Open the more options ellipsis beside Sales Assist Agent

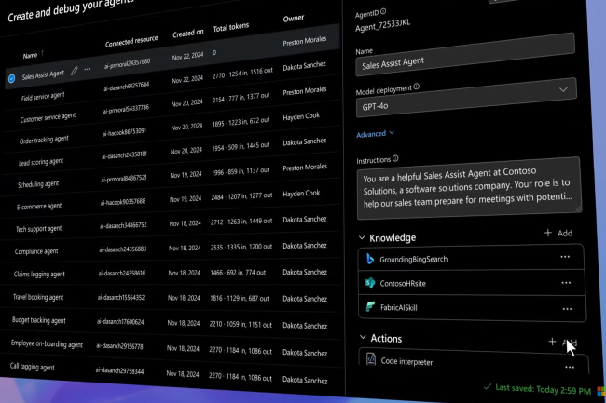pos(88,70)
